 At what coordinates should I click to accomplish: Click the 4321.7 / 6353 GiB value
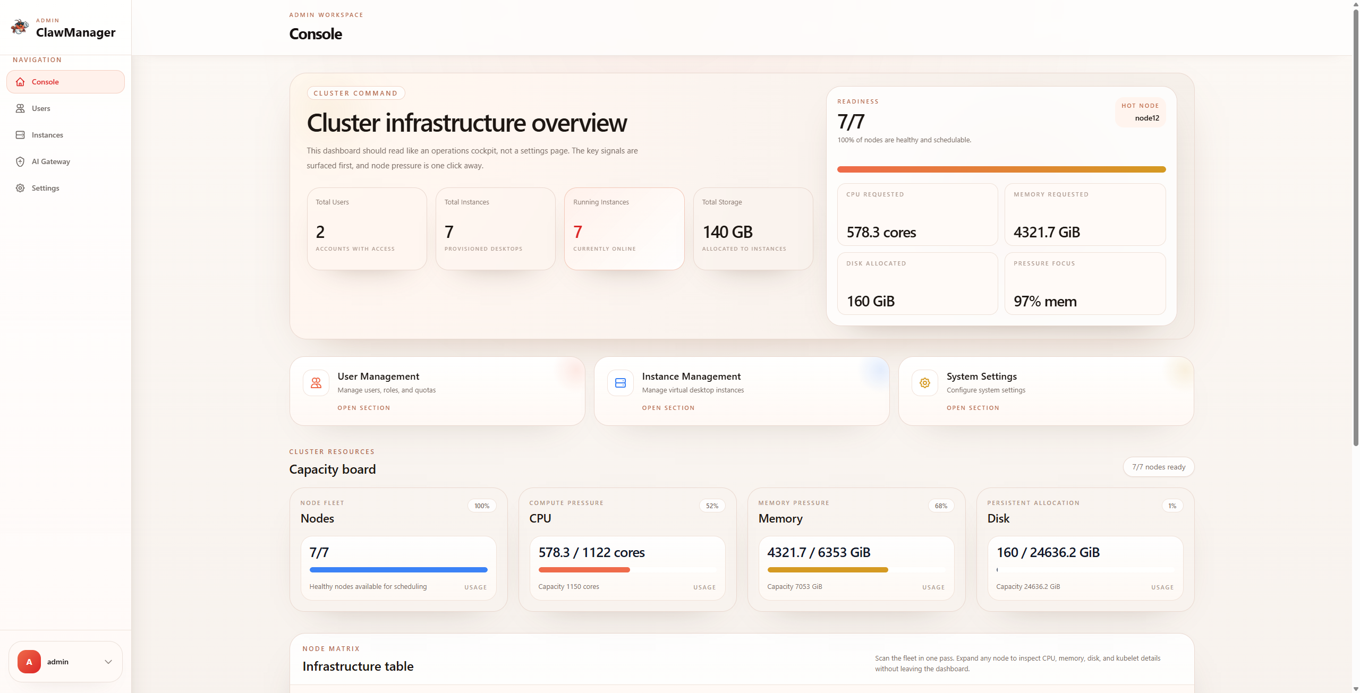(819, 552)
